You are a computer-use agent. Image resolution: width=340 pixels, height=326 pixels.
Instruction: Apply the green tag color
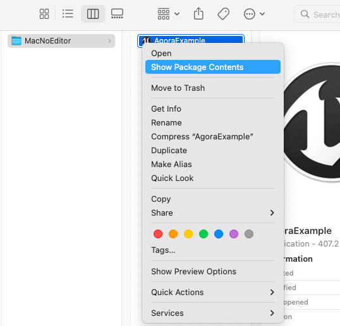coord(203,234)
